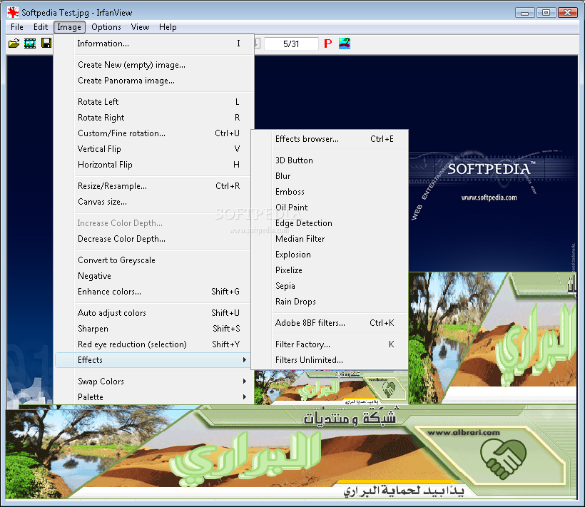The height and width of the screenshot is (507, 585).
Task: Click the Save floppy disk icon
Action: (46, 43)
